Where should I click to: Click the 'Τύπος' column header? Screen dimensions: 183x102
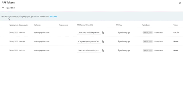[x=176, y=25]
